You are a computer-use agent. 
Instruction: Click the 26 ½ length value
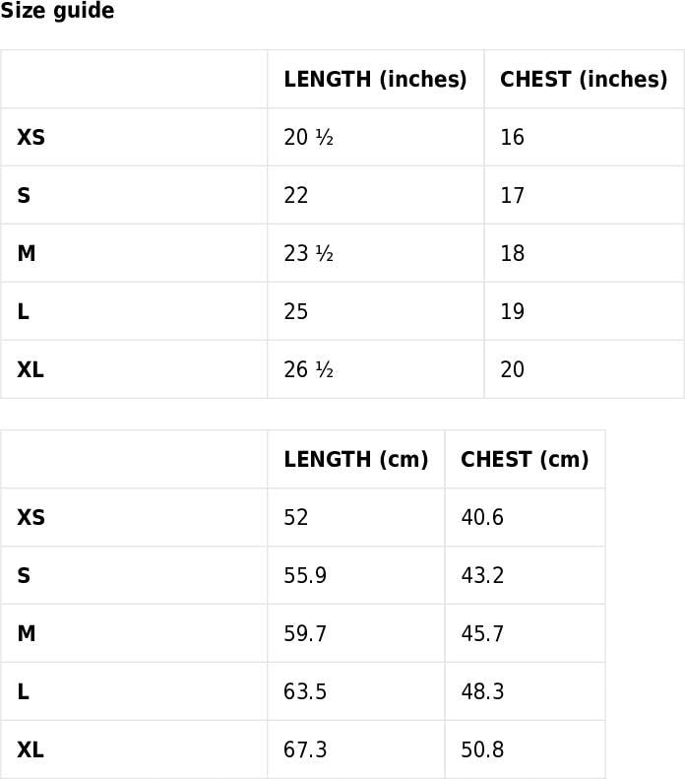309,370
